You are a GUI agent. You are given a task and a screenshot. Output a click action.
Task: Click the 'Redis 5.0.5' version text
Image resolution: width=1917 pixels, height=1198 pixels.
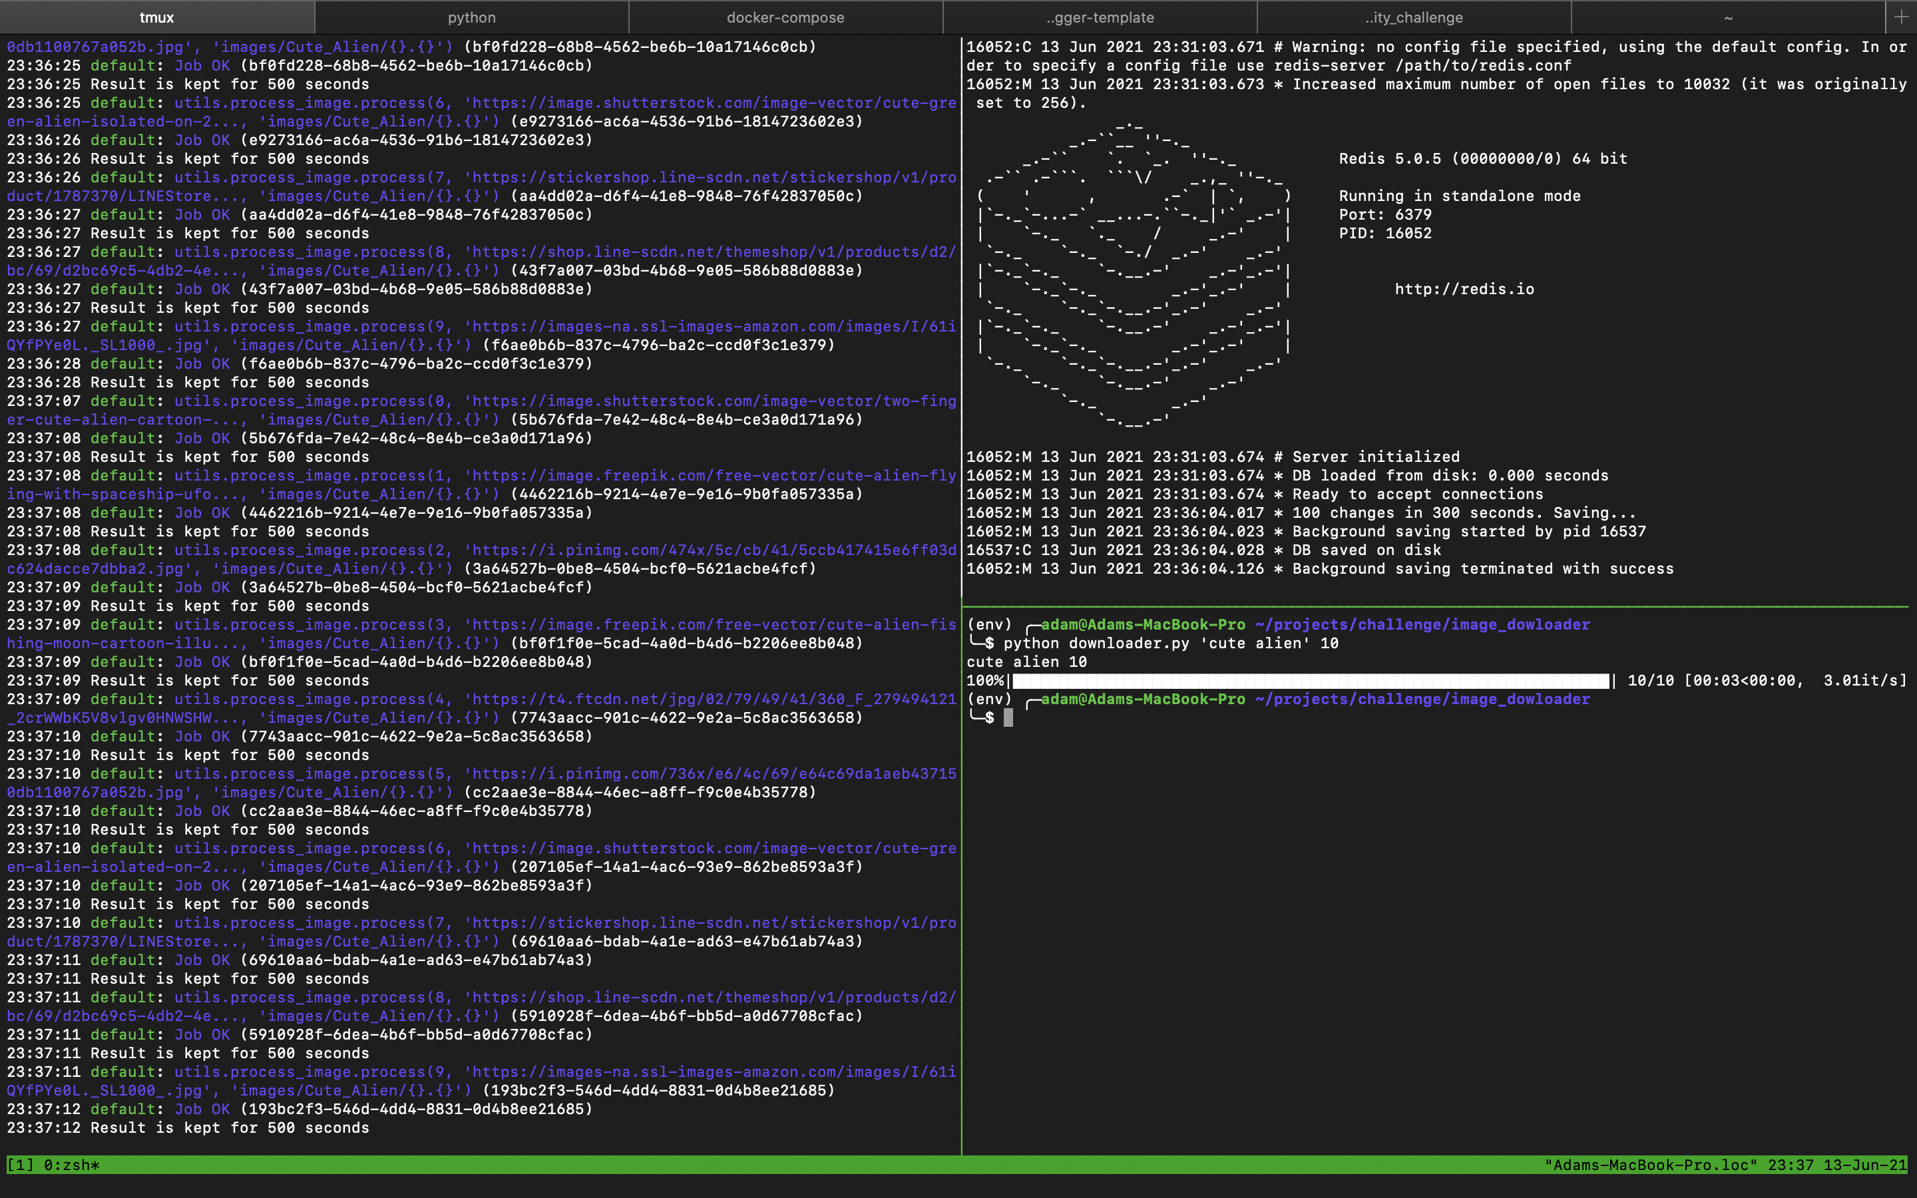point(1483,158)
